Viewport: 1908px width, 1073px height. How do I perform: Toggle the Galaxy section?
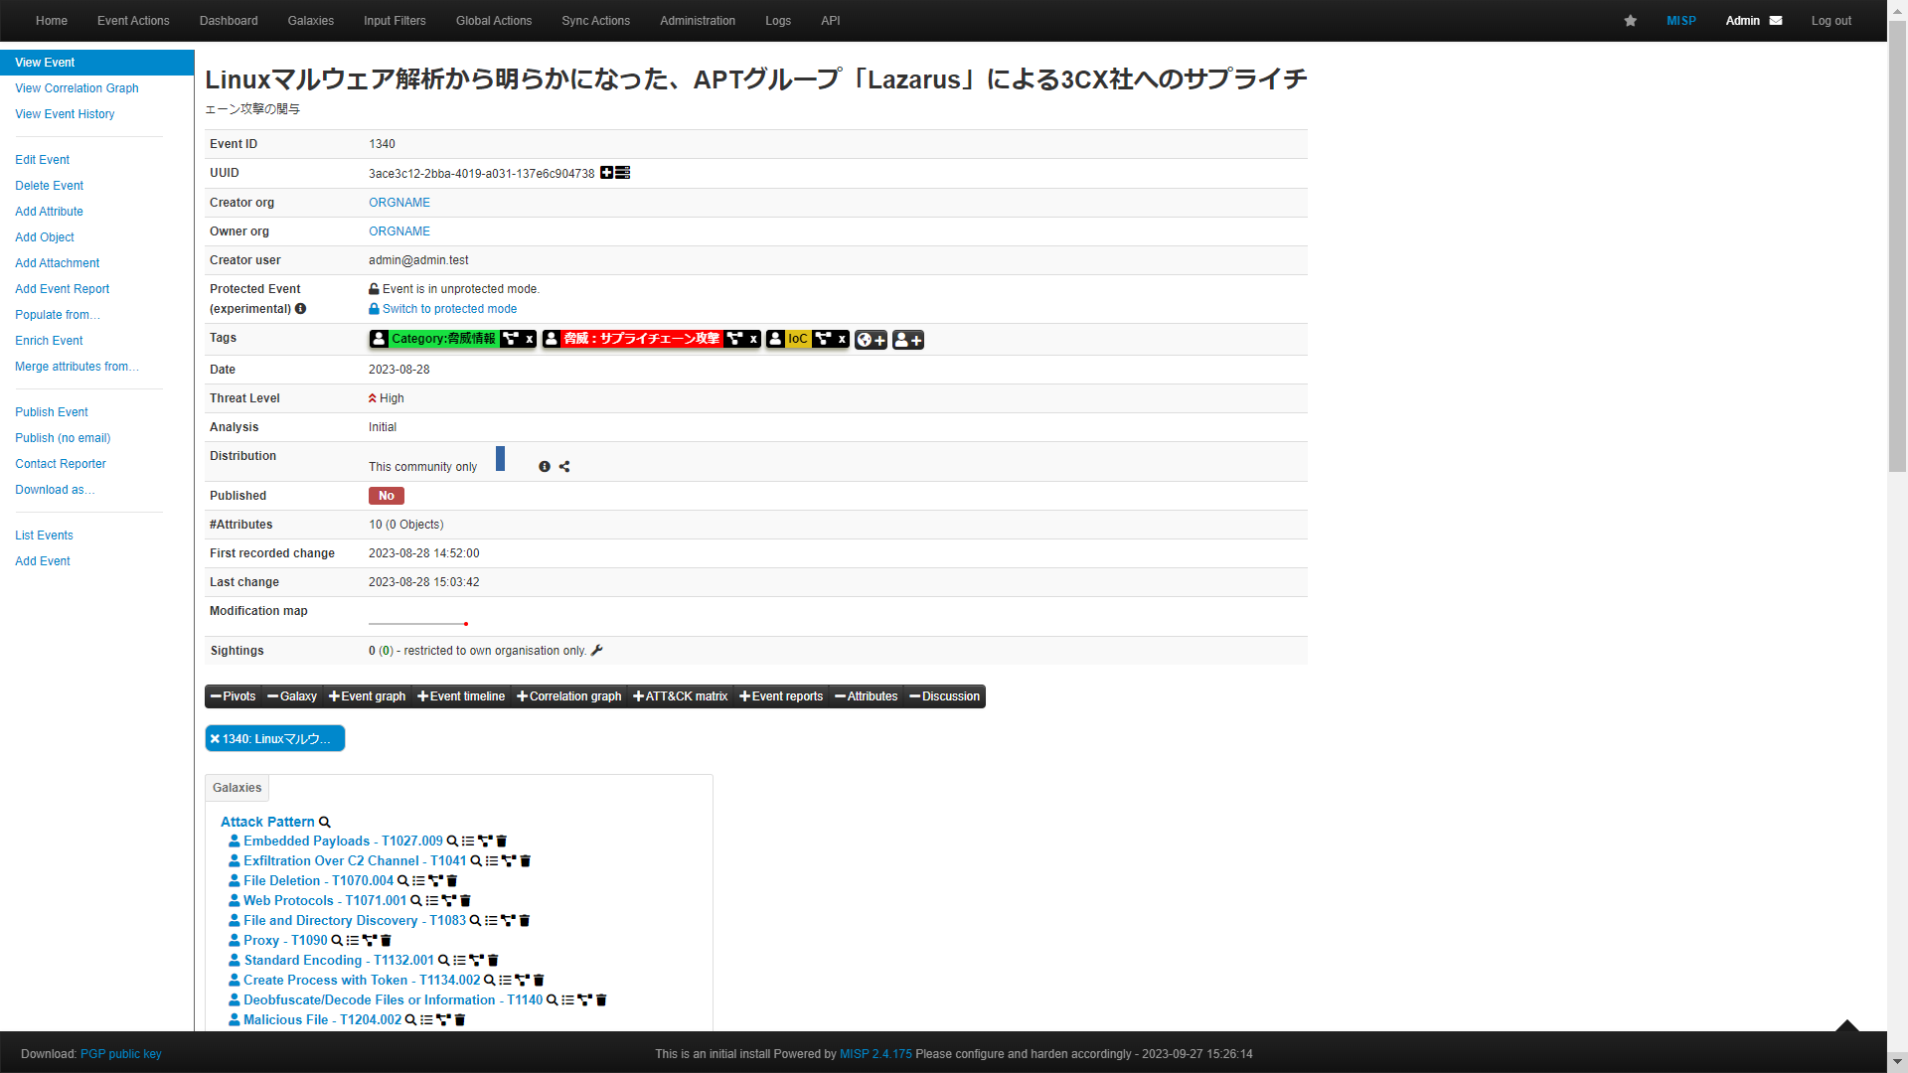(x=292, y=696)
